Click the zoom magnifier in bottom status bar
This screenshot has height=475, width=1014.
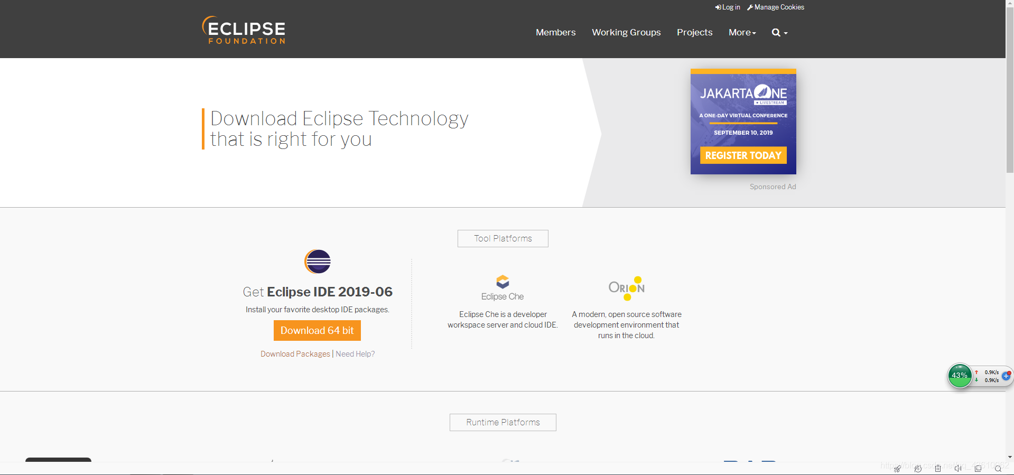pos(998,469)
